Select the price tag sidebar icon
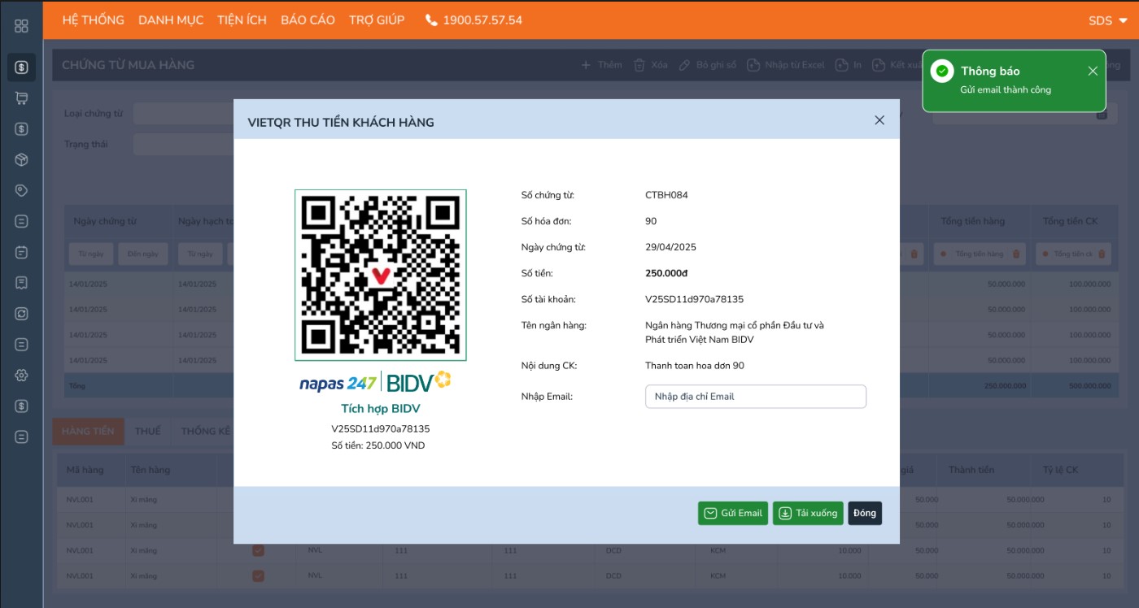This screenshot has width=1139, height=608. (x=22, y=191)
